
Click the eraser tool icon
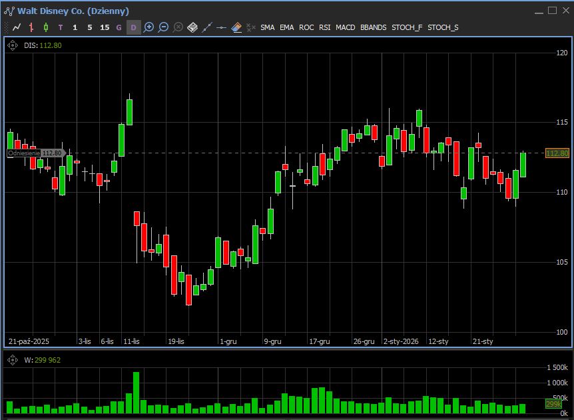(236, 27)
